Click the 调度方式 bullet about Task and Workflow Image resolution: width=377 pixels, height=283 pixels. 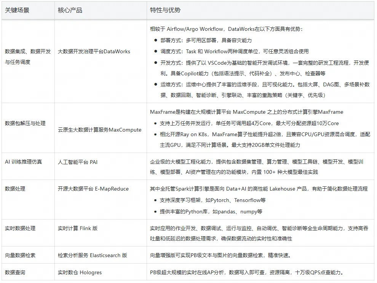point(235,51)
